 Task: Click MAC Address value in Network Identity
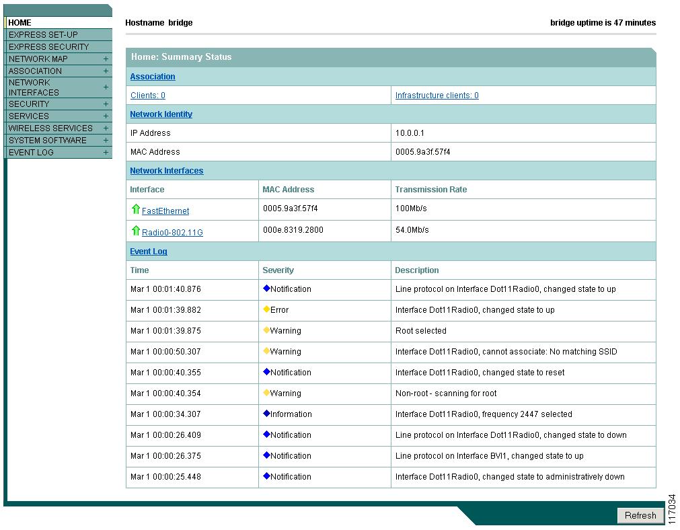tap(422, 152)
